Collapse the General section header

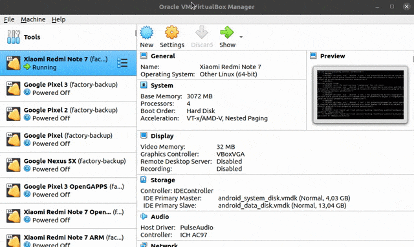tap(163, 56)
